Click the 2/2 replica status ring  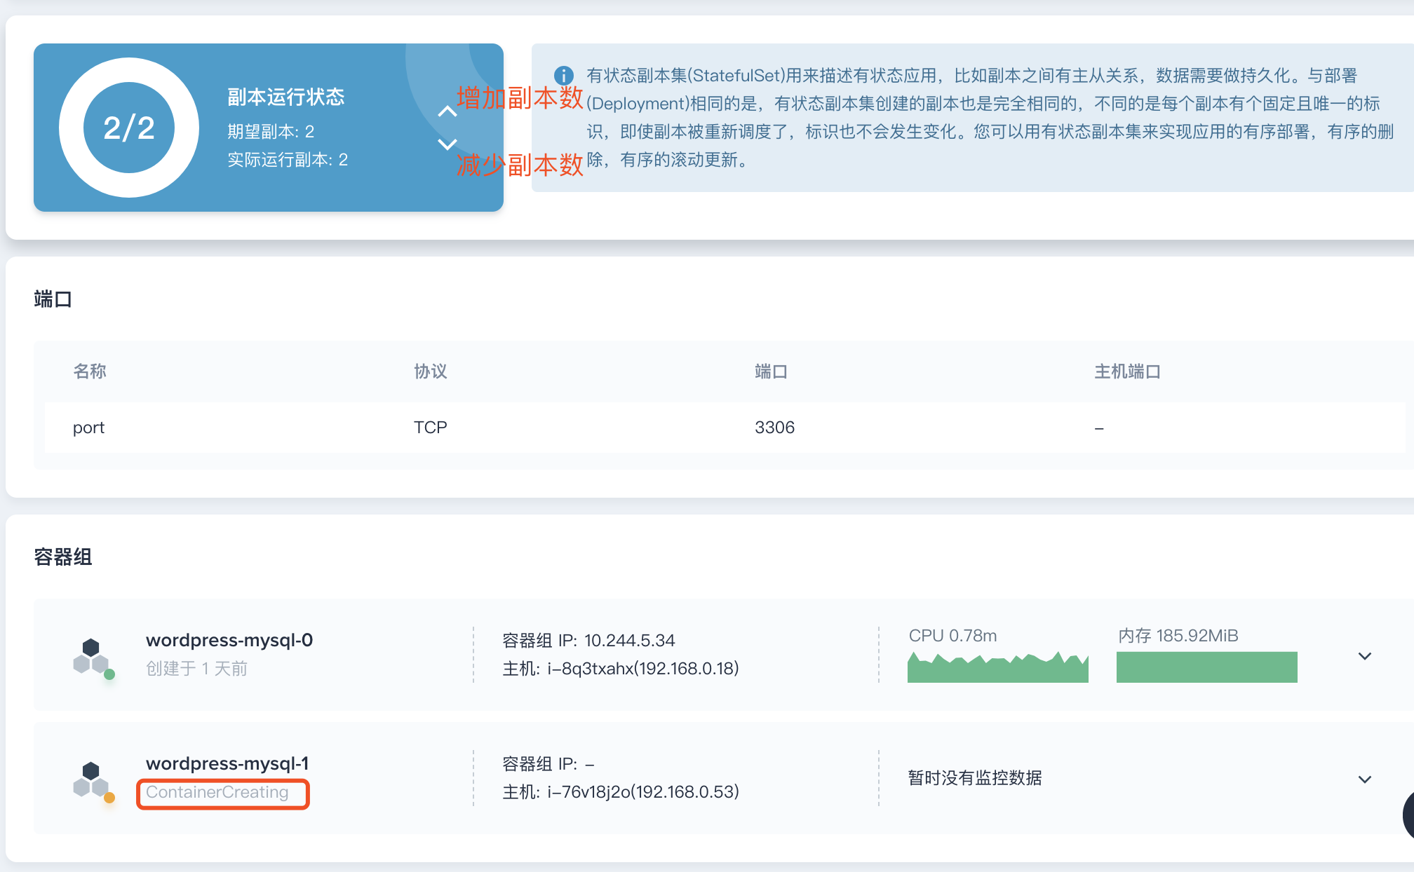coord(129,128)
